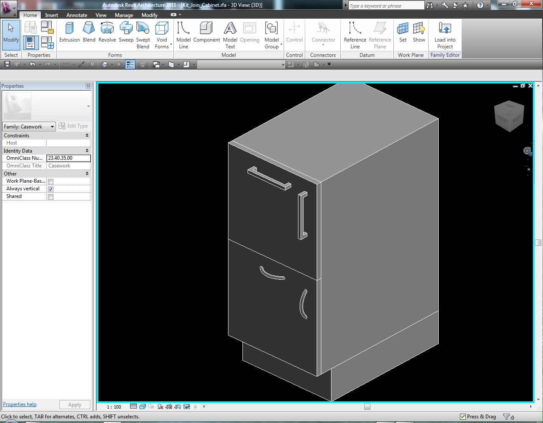Undo the last action

pos(32,64)
